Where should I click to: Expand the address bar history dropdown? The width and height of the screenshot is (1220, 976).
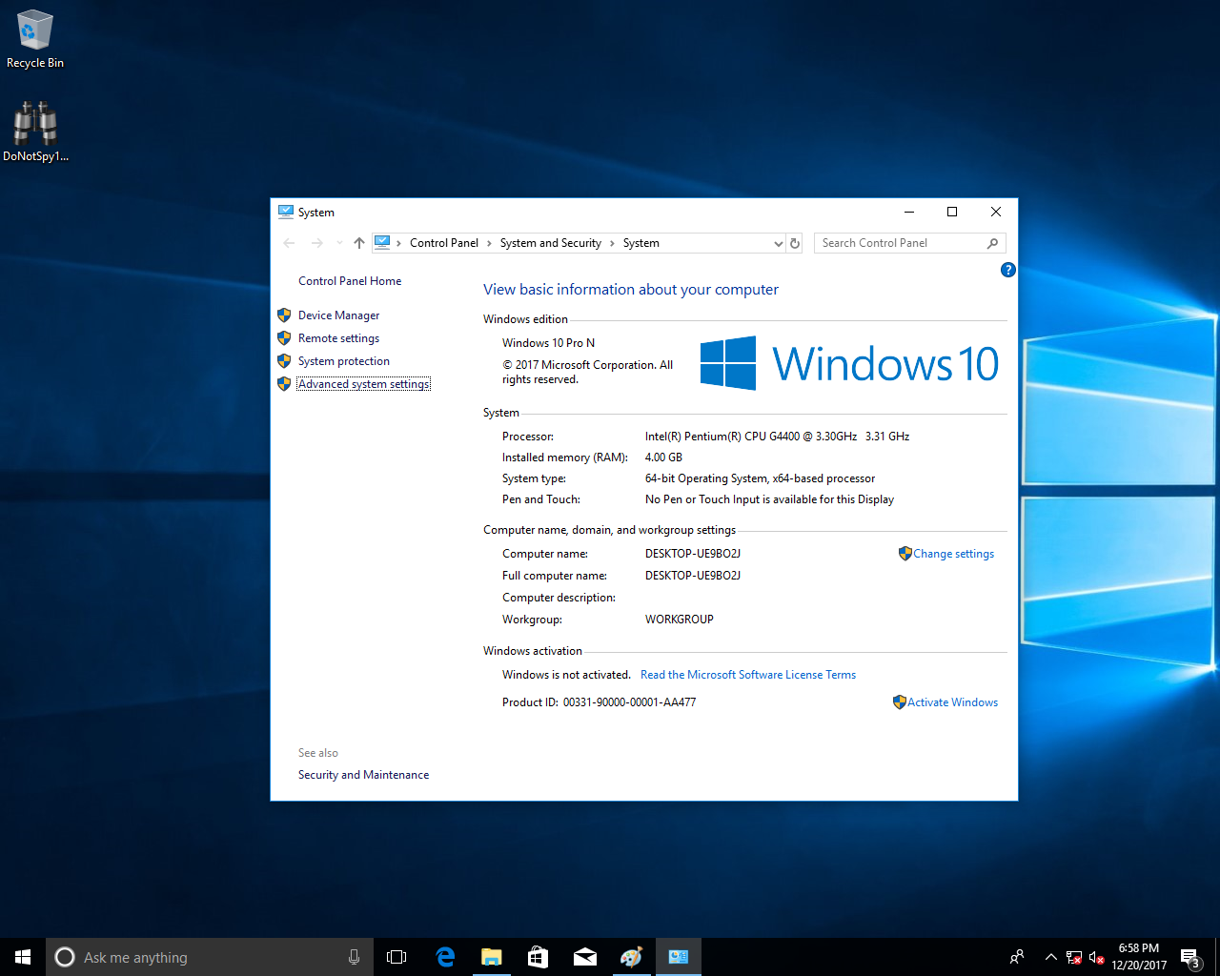pyautogui.click(x=778, y=243)
